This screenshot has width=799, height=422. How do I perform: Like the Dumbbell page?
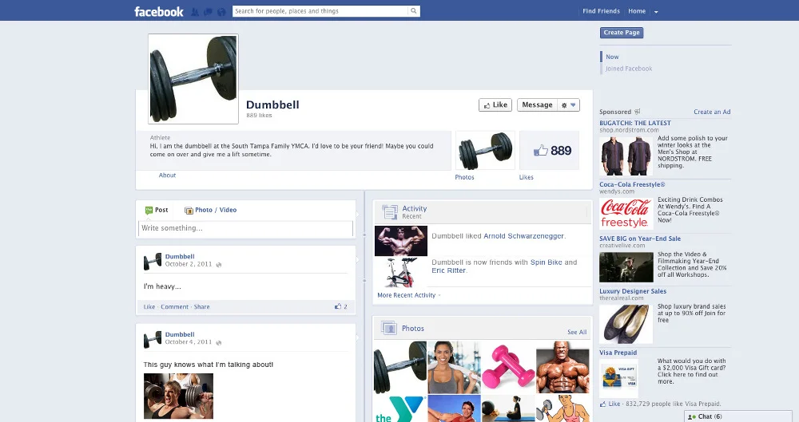(495, 105)
